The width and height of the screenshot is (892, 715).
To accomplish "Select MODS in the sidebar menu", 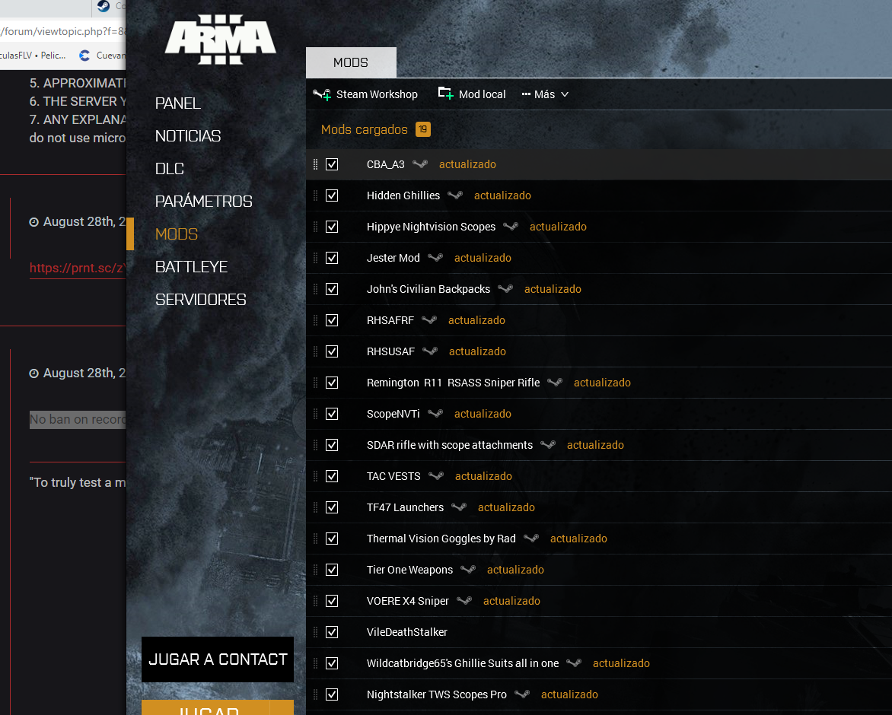I will click(x=177, y=234).
